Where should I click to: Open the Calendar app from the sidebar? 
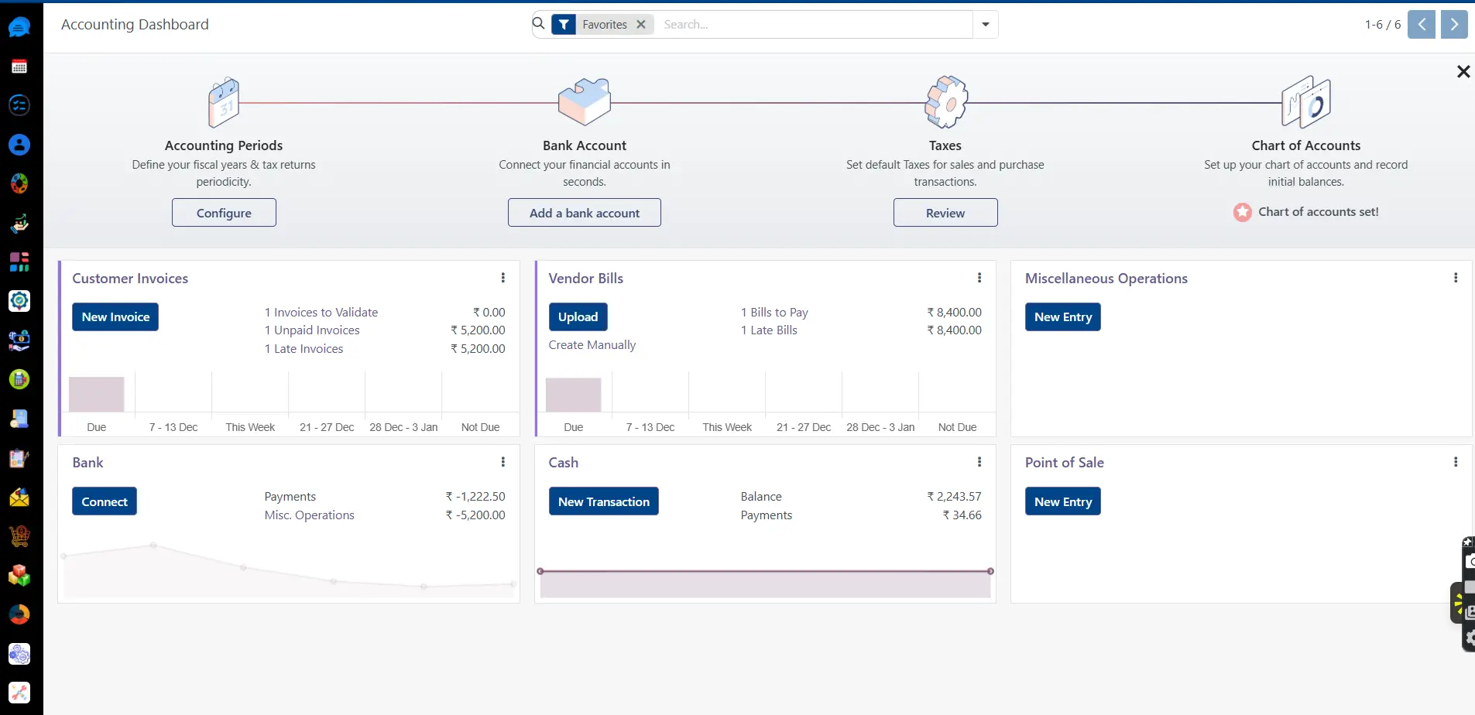coord(19,66)
